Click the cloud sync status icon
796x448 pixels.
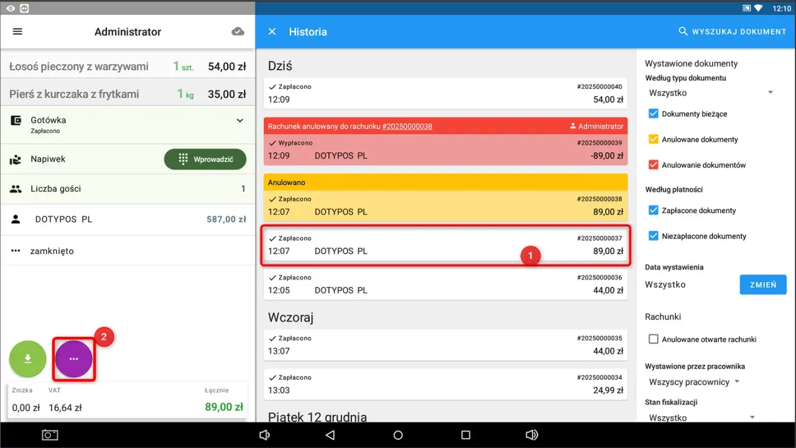point(238,32)
